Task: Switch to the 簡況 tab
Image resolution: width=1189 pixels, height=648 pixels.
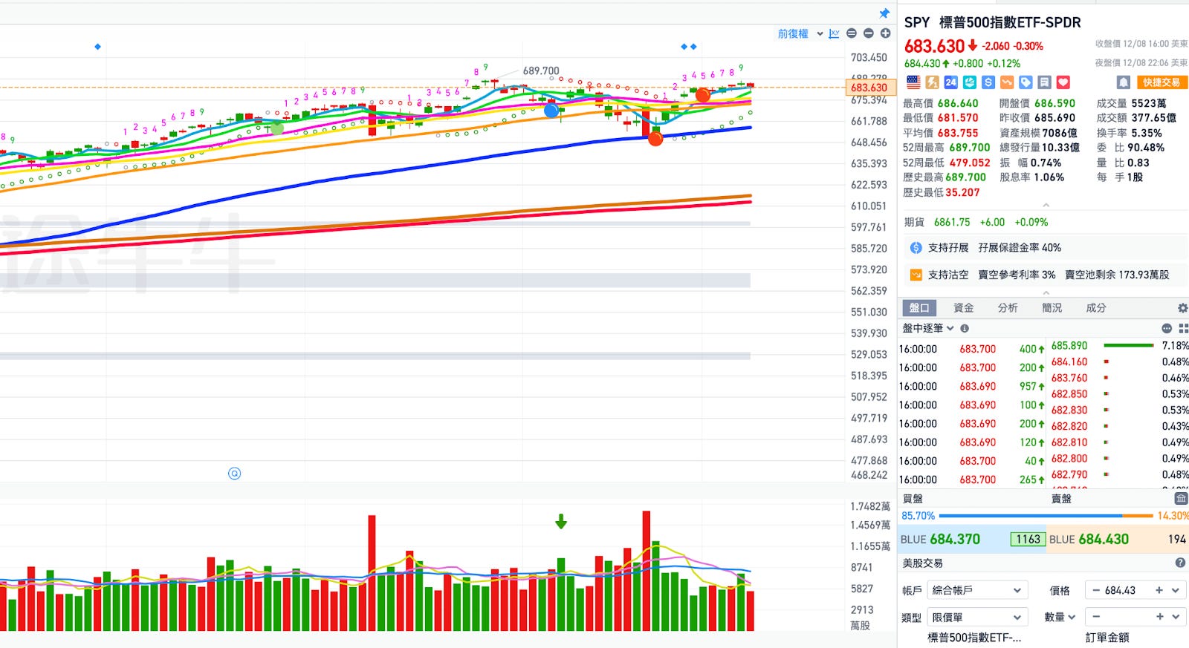Action: (x=1052, y=308)
